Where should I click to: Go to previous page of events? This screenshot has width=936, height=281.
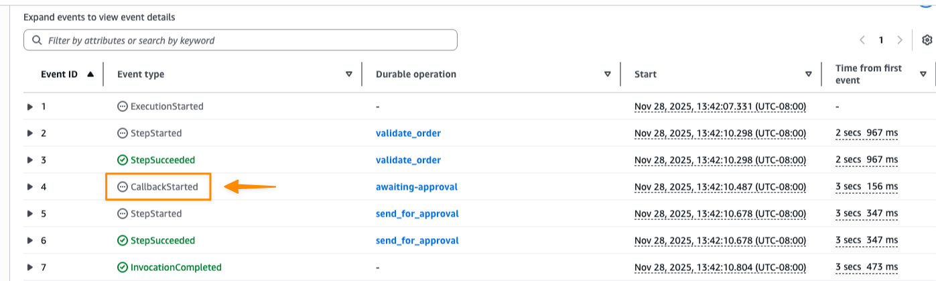pyautogui.click(x=862, y=40)
